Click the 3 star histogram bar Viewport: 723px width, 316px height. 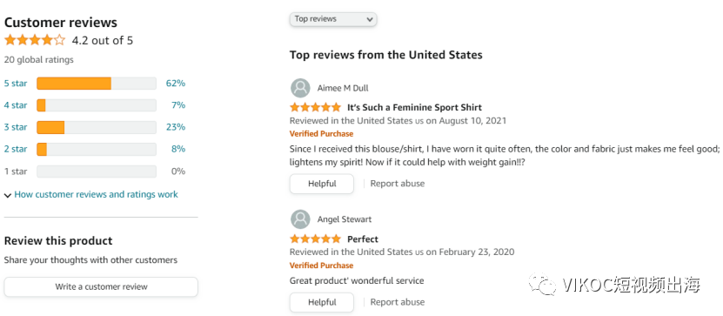tap(97, 127)
